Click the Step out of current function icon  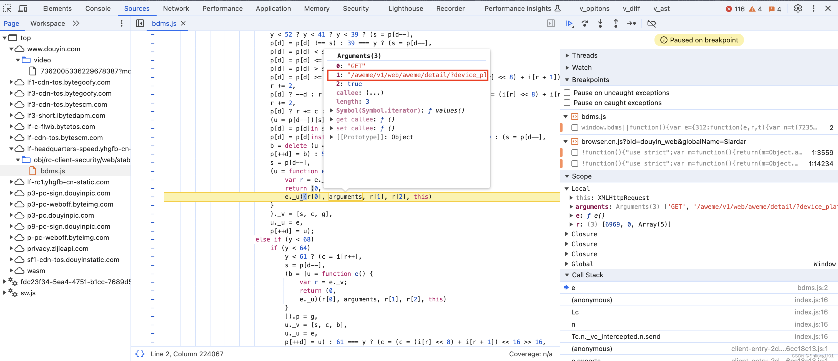(x=616, y=23)
